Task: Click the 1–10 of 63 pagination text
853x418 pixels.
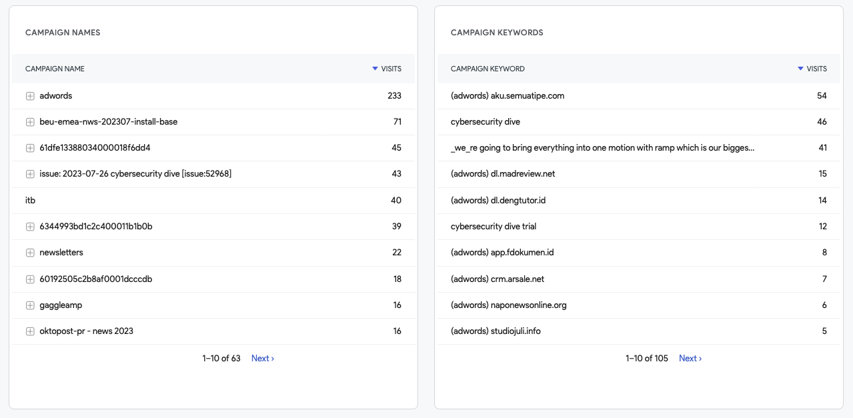Action: tap(221, 359)
